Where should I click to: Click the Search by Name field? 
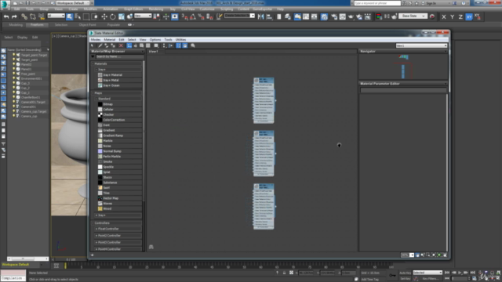pos(119,56)
